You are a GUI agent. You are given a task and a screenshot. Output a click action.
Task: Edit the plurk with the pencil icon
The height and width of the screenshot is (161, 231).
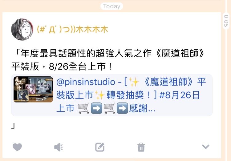[100, 147]
